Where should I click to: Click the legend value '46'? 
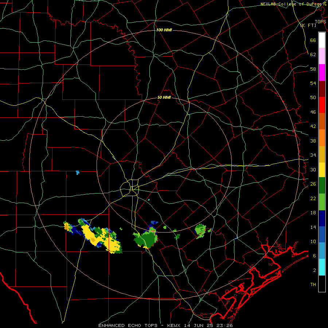pos(313,112)
